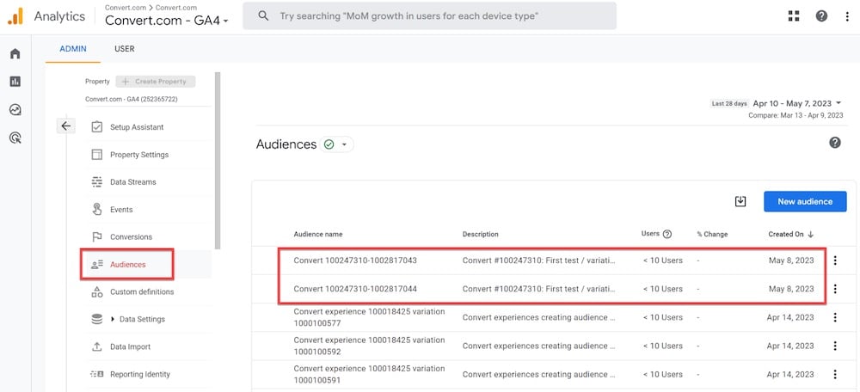The width and height of the screenshot is (860, 392).
Task: Click the download audiences export icon
Action: pos(740,201)
